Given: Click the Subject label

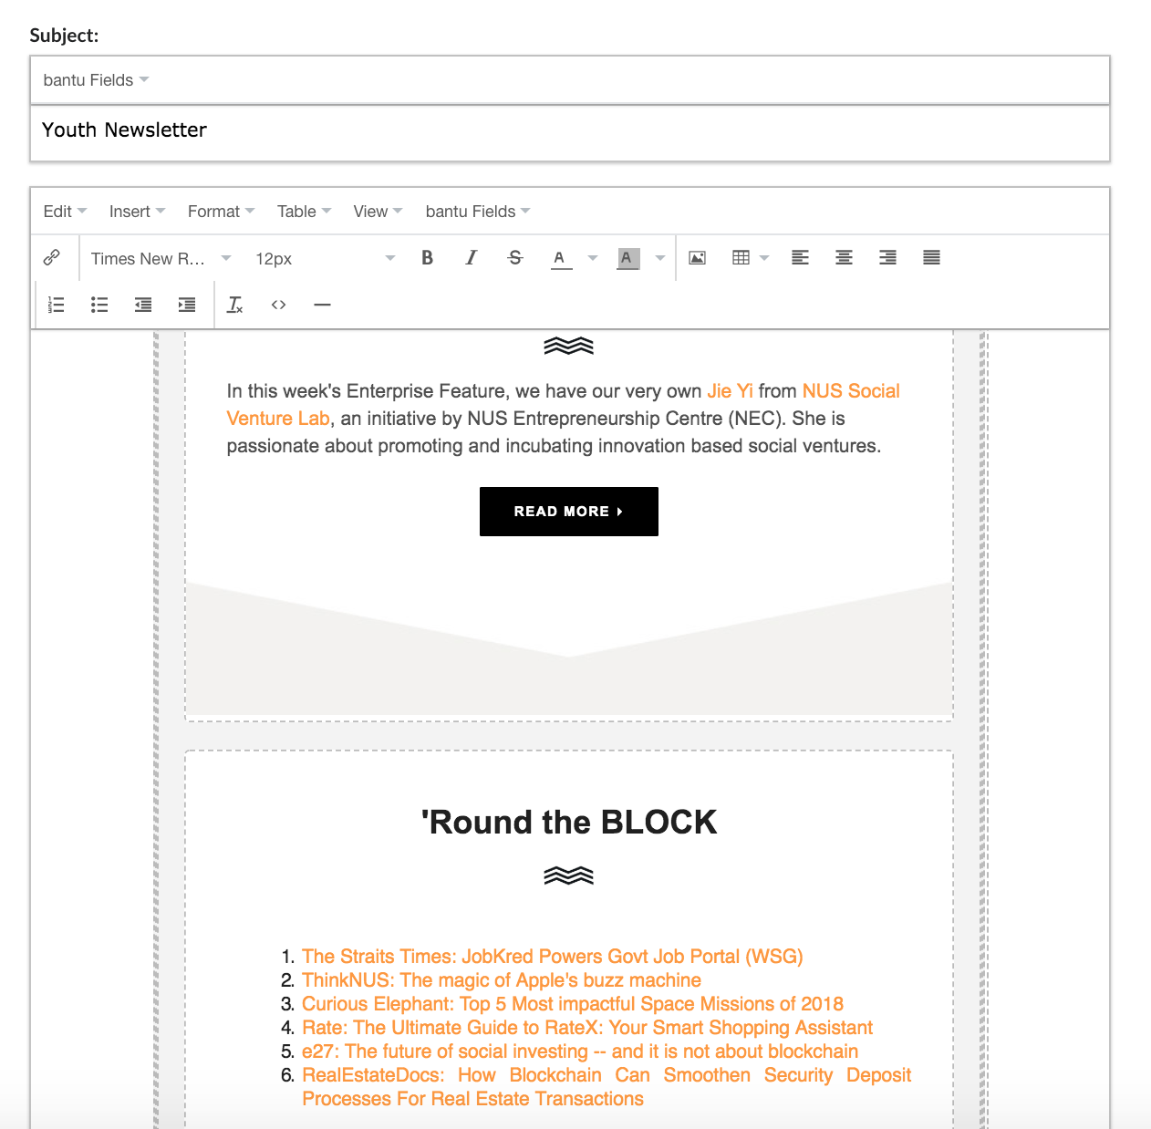Looking at the screenshot, I should [64, 36].
